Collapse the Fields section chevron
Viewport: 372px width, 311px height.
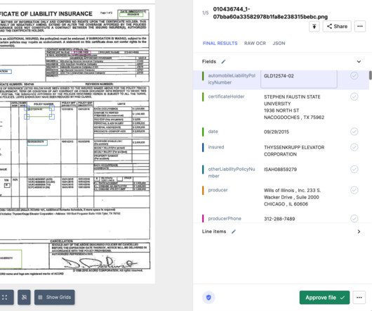point(359,62)
